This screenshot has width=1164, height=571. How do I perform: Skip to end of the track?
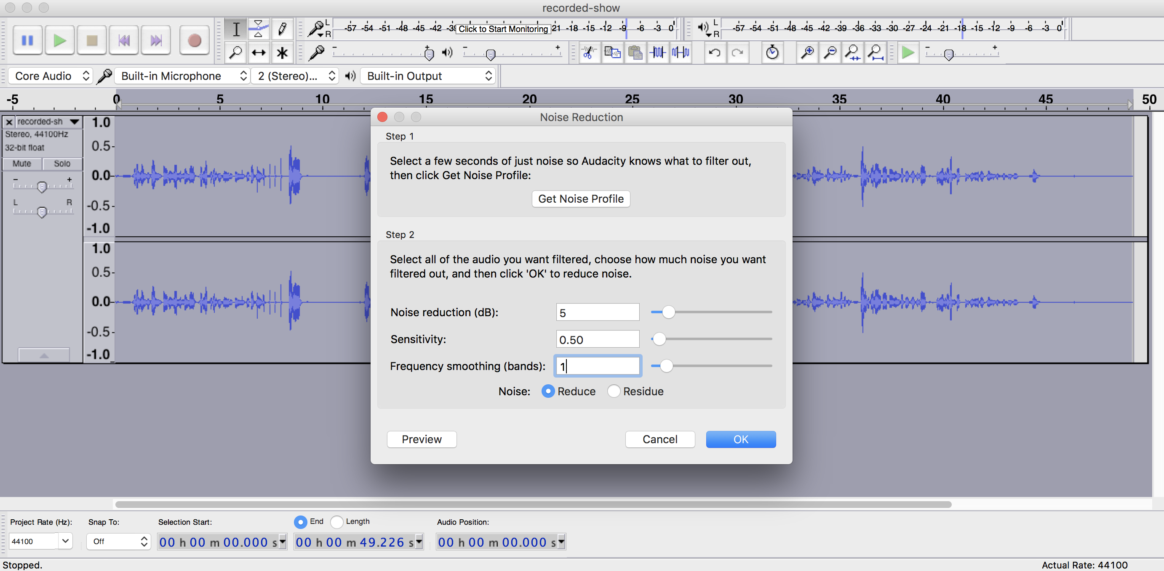156,41
